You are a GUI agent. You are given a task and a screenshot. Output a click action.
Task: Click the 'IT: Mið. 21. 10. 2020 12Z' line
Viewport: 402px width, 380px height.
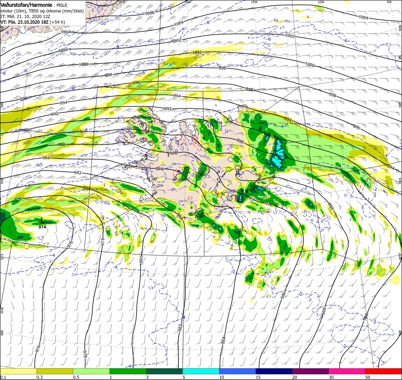pyautogui.click(x=26, y=16)
